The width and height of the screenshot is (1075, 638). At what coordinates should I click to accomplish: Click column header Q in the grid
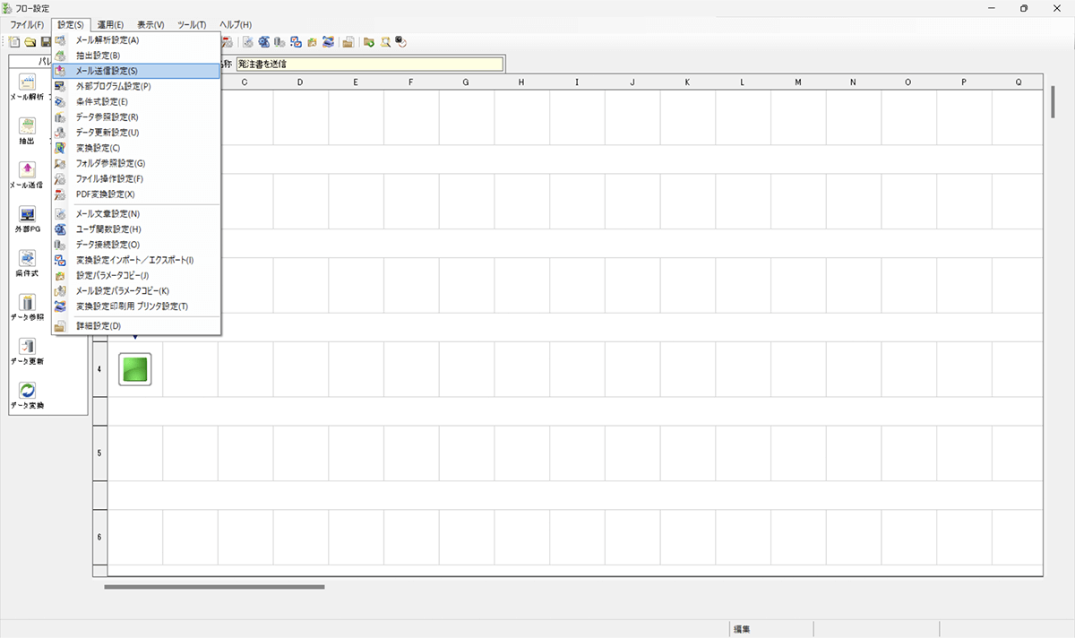point(1019,82)
